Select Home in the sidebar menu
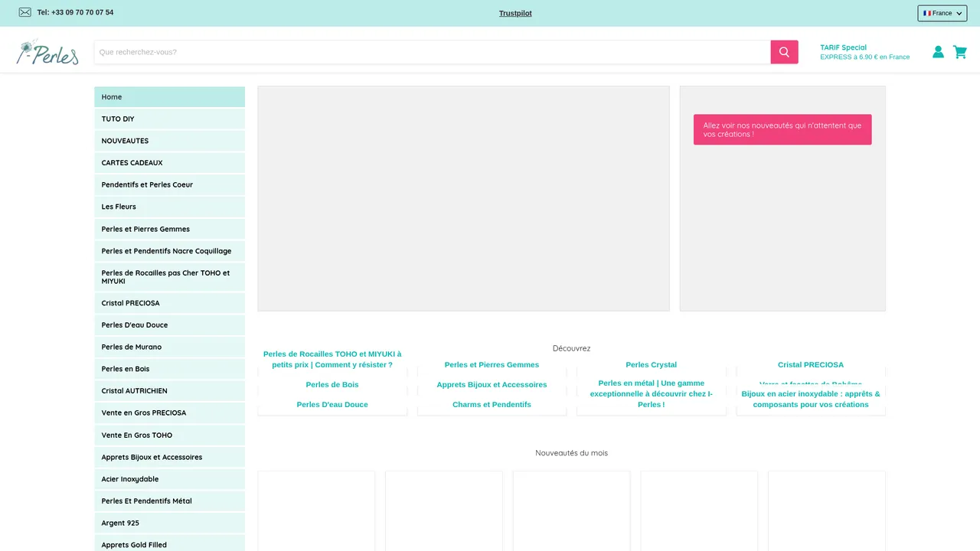Image resolution: width=980 pixels, height=551 pixels. click(x=169, y=97)
